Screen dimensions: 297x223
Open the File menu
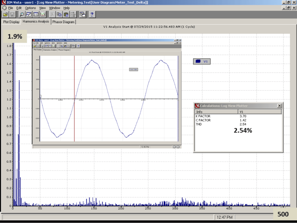(x=11, y=8)
